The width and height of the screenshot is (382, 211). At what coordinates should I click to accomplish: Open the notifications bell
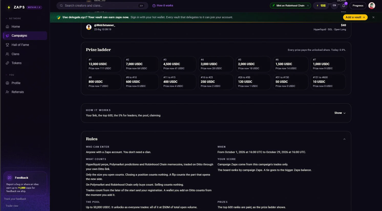[344, 6]
